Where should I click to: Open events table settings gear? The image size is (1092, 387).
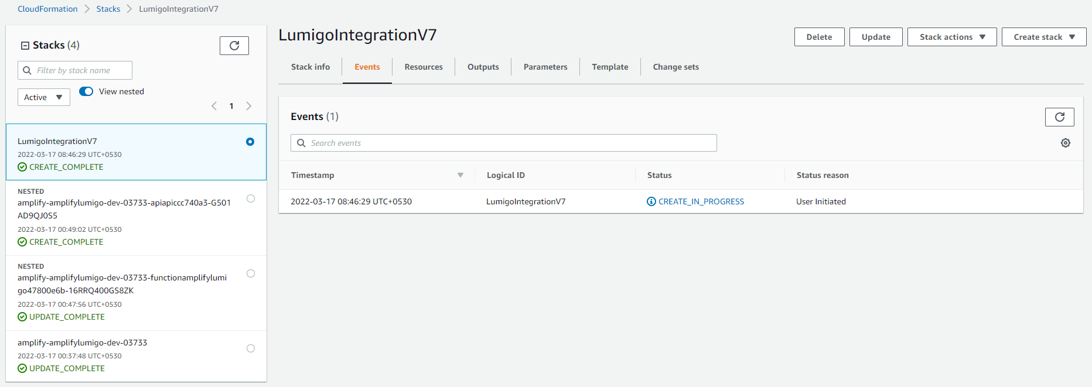(1066, 143)
